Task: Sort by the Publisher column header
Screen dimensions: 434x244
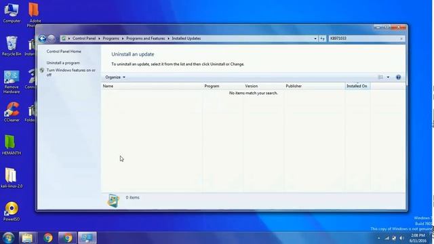Action: (315, 86)
